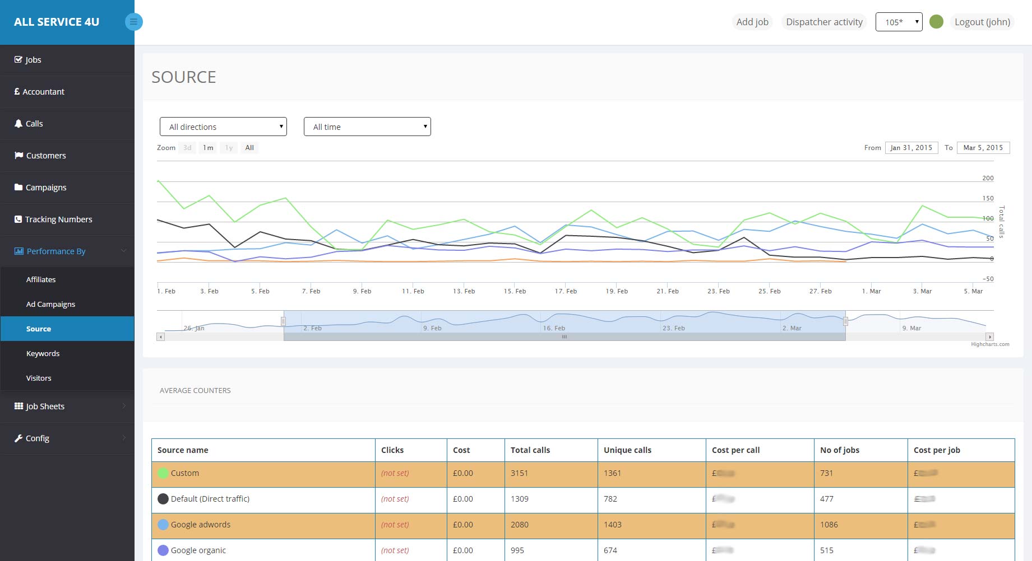The image size is (1032, 561).
Task: Open Customers in the sidebar
Action: [67, 155]
